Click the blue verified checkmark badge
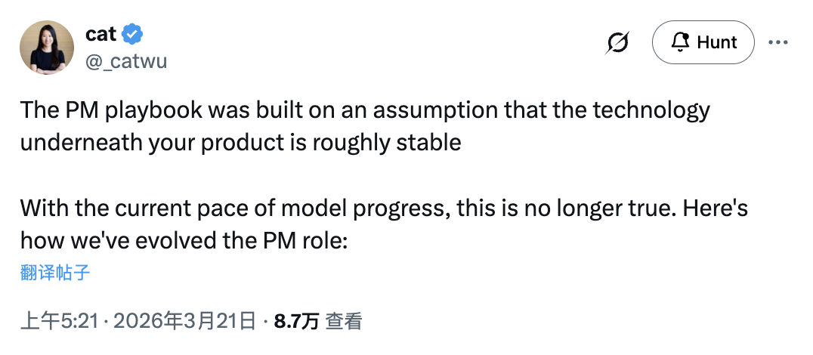 point(132,34)
